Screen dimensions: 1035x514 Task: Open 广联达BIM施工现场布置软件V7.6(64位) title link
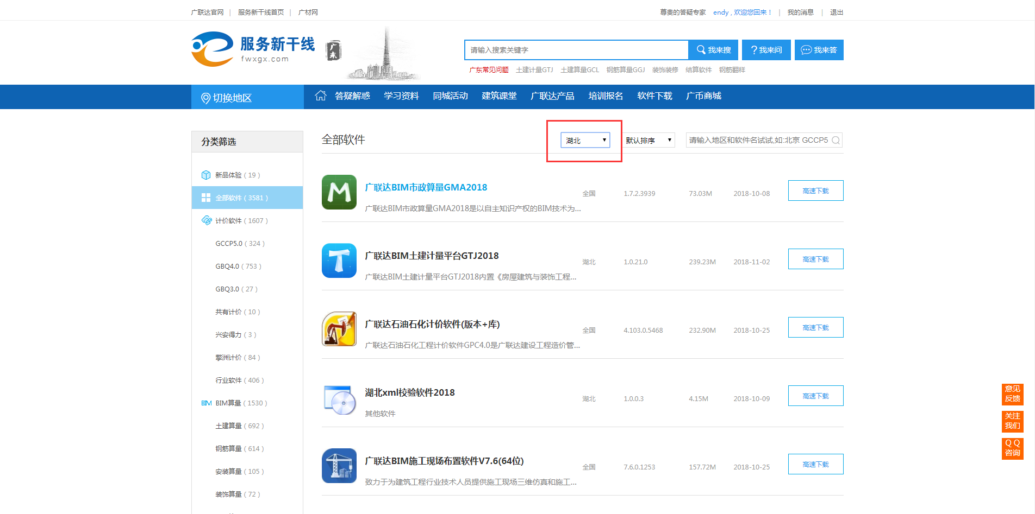pos(444,461)
